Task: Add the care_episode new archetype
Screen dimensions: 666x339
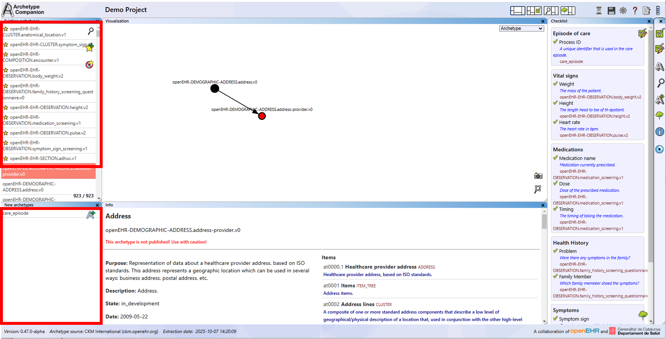Action: [91, 214]
